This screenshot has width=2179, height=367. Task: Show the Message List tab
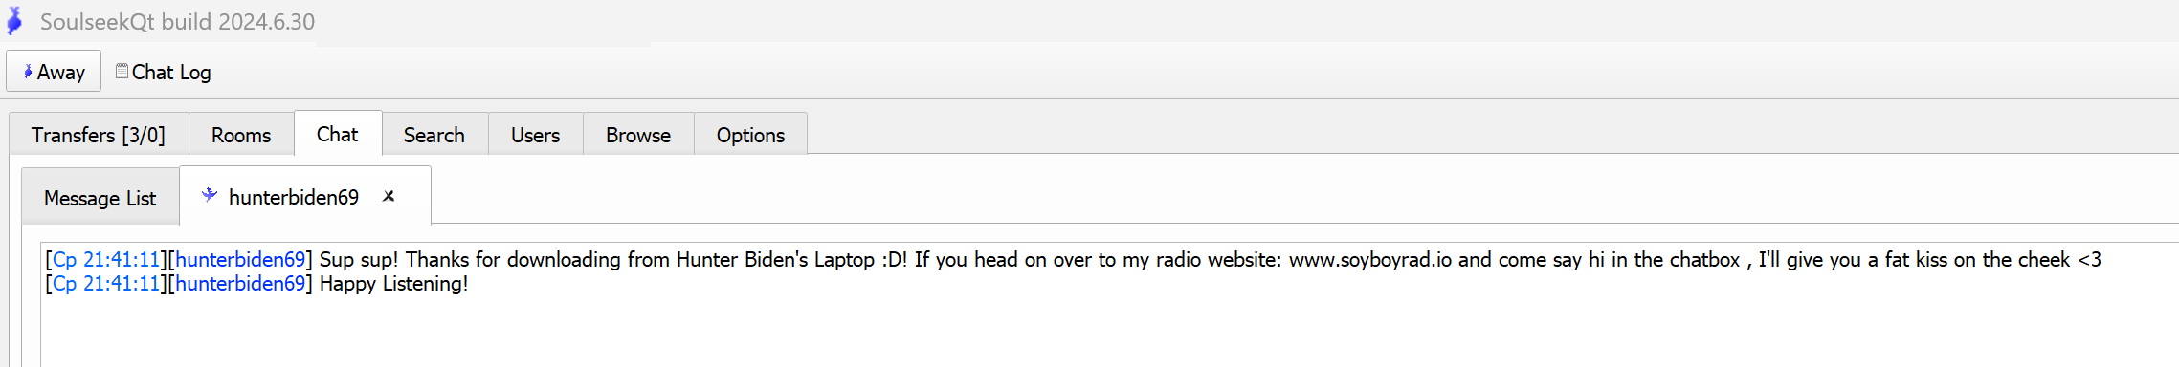click(100, 198)
